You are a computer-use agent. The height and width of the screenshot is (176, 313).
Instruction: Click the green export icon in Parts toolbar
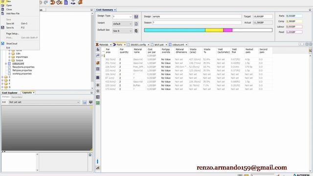coord(98,103)
